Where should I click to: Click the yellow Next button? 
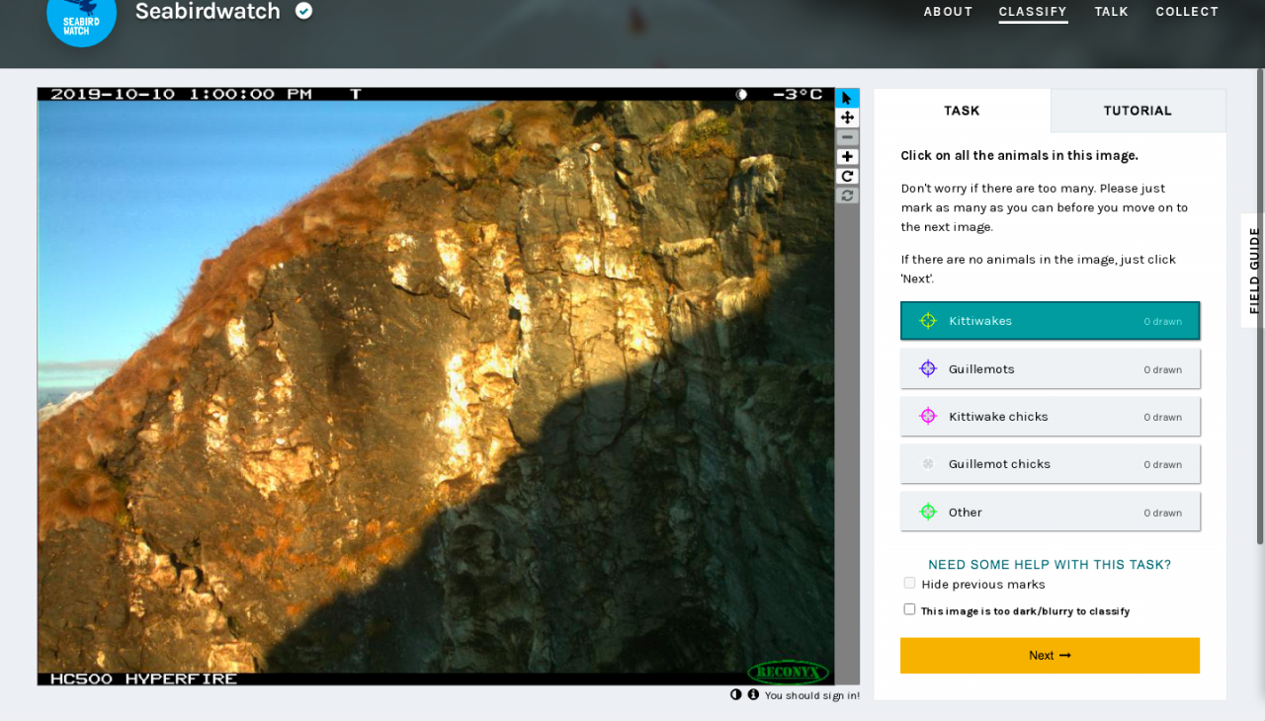[x=1050, y=656]
